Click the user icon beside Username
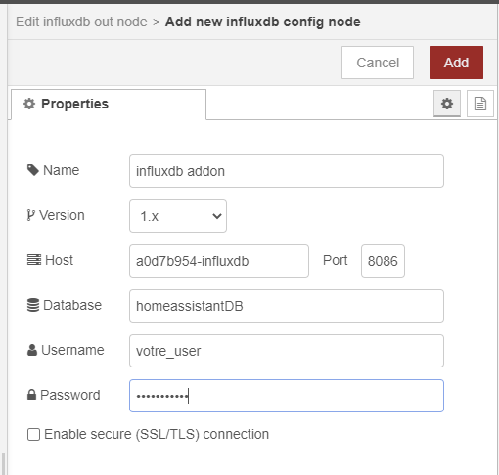The image size is (499, 475). tap(32, 350)
